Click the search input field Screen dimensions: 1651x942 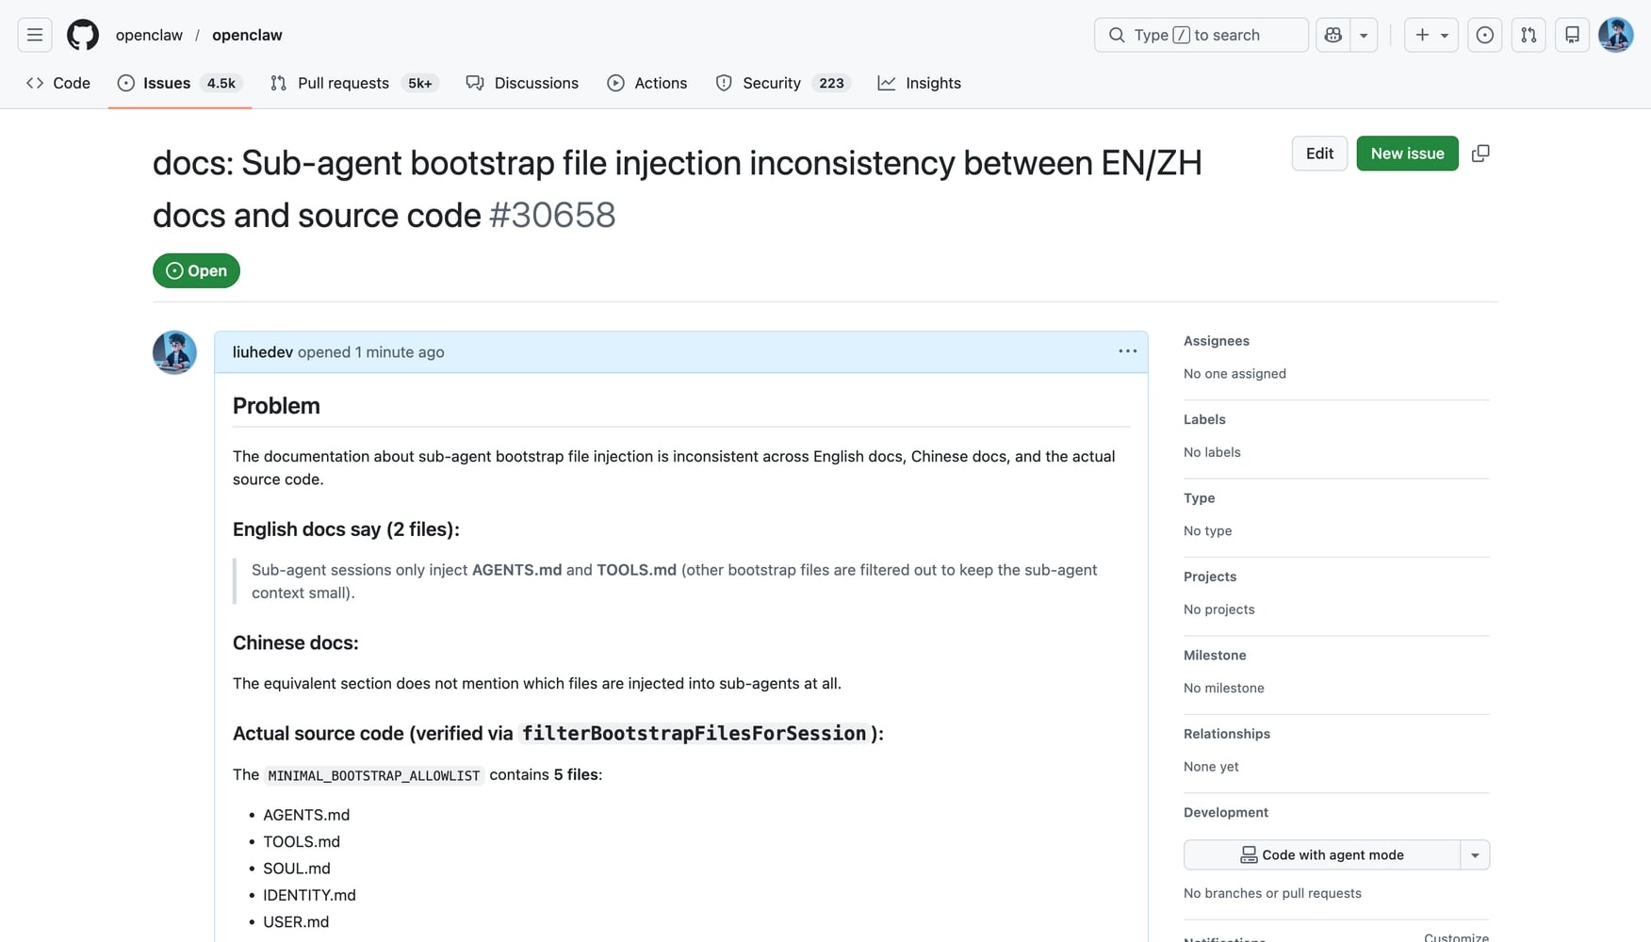1201,35
